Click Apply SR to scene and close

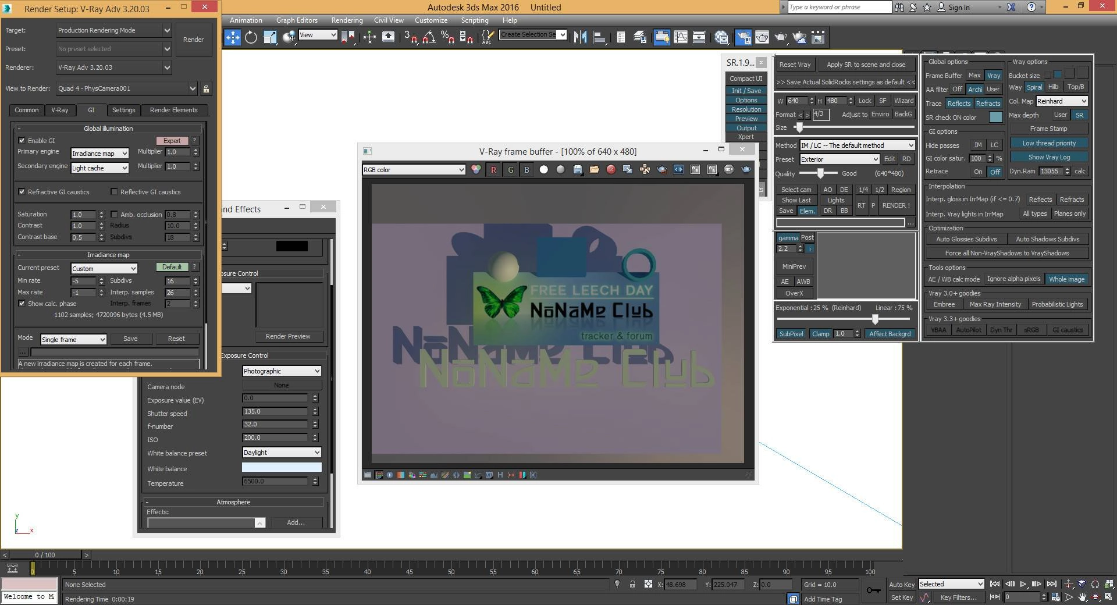pyautogui.click(x=866, y=65)
